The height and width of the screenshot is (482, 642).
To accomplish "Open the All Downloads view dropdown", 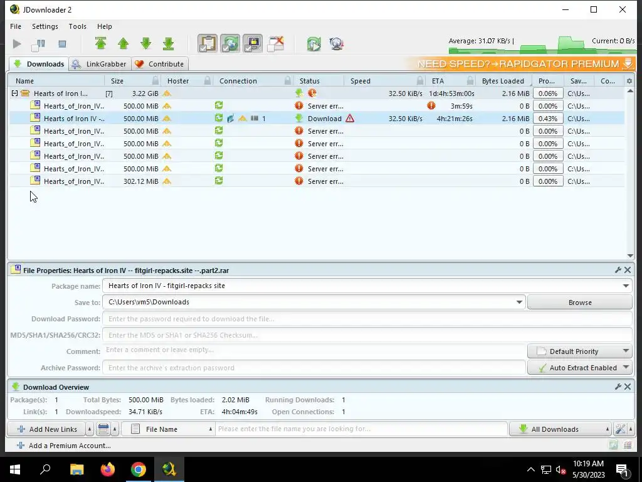I will [x=560, y=429].
